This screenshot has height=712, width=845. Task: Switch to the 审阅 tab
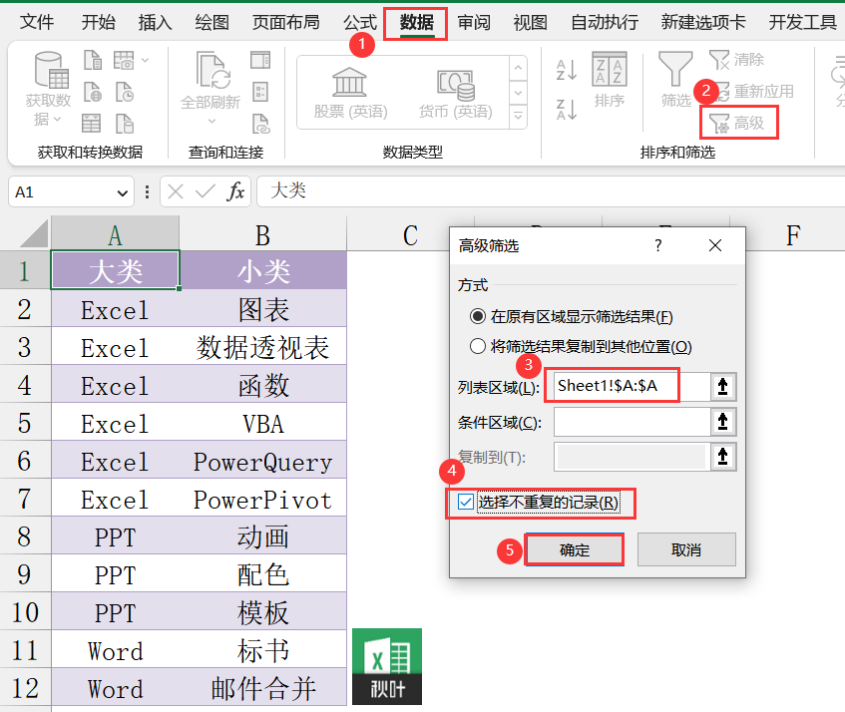[474, 22]
